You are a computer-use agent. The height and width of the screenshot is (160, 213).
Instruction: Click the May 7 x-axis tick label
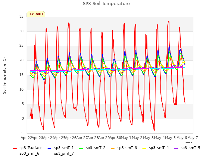point(193,138)
